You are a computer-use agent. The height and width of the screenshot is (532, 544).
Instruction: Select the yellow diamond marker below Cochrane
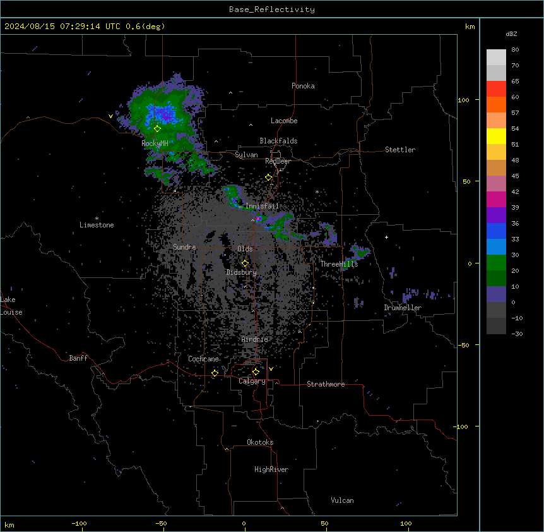(x=215, y=373)
